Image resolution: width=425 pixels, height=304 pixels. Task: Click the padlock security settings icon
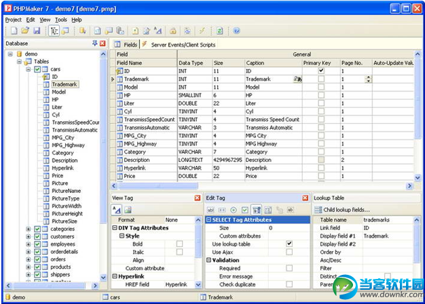(x=173, y=30)
